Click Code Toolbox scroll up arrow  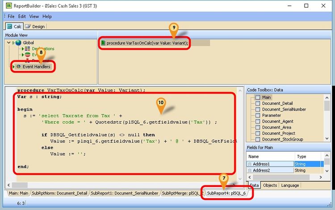[327, 98]
